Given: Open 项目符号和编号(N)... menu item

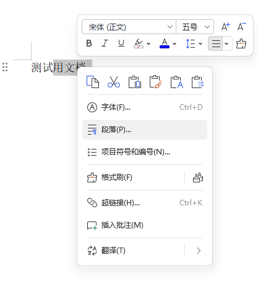Looking at the screenshot, I should pyautogui.click(x=145, y=152).
